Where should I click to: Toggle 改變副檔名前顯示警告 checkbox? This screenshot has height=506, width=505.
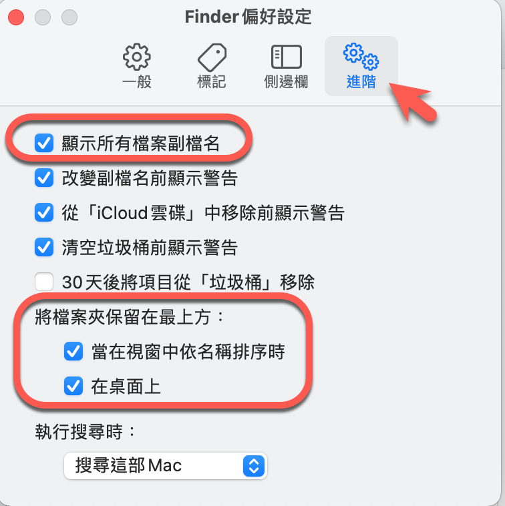[44, 178]
